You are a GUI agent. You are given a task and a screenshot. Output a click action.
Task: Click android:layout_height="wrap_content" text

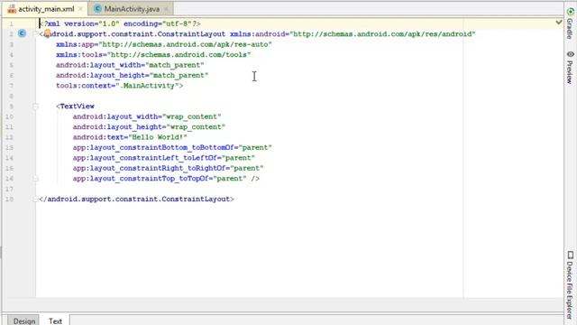(x=149, y=126)
